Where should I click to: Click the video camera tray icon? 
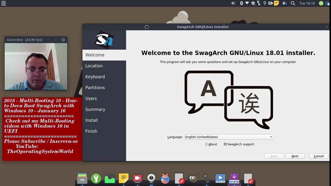tap(271, 3)
